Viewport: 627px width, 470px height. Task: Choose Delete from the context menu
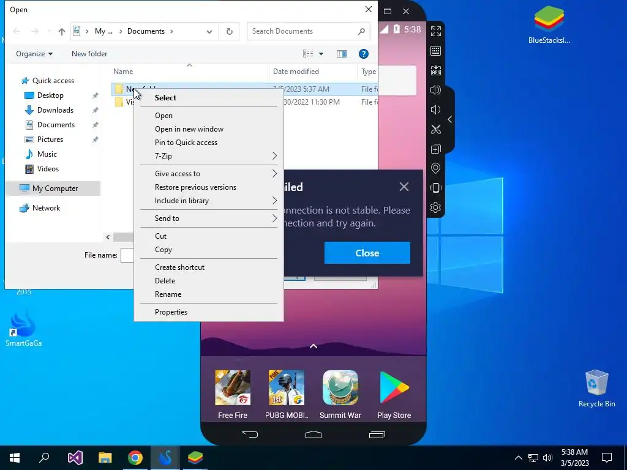pyautogui.click(x=209, y=281)
